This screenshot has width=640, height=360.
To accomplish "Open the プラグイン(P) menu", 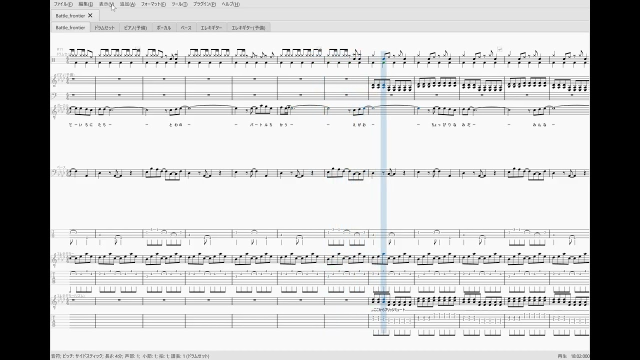I will tap(204, 4).
